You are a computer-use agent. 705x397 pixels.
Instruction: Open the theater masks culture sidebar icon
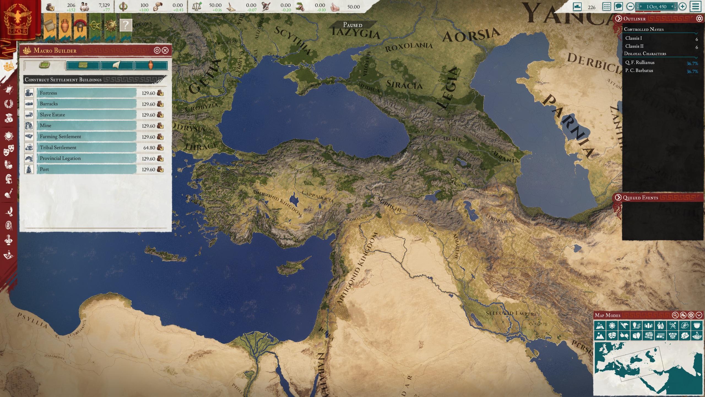point(9,150)
